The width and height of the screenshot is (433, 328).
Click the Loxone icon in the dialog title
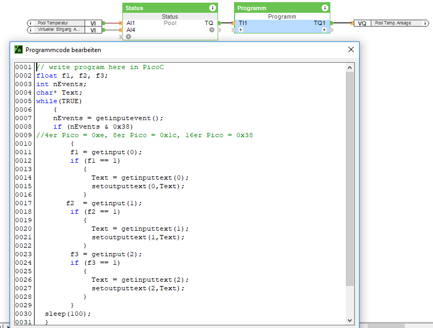click(x=19, y=49)
